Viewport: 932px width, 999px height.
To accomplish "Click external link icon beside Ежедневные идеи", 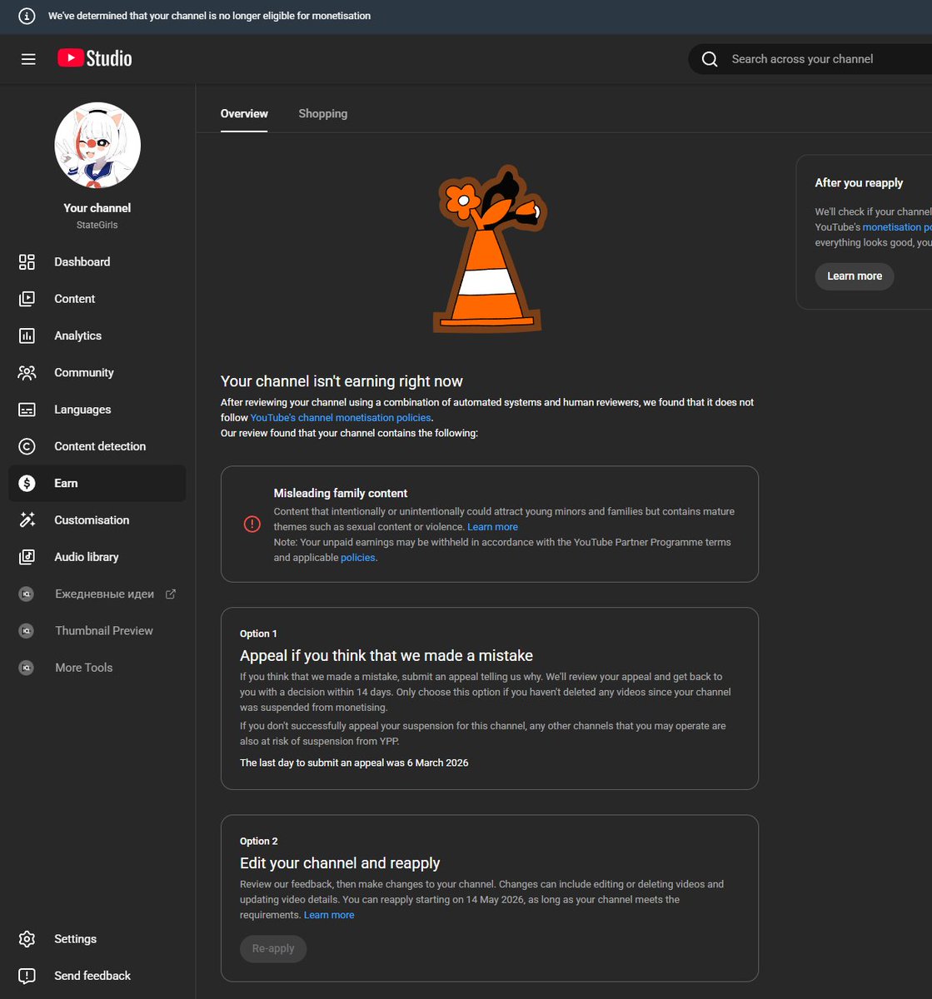I will click(171, 594).
